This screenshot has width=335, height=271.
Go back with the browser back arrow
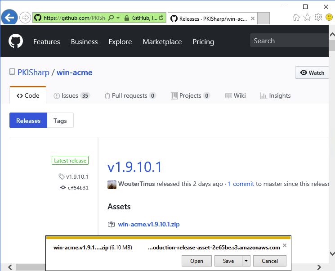9,17
